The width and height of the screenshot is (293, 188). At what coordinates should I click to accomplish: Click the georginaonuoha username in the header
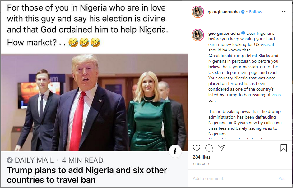224,12
